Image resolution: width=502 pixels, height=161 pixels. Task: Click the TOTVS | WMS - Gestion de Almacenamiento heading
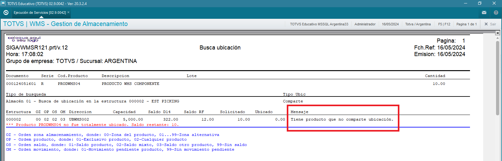click(x=66, y=24)
